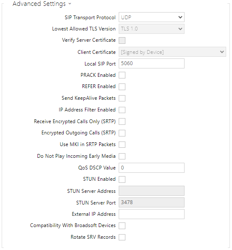Open the SIP Transport Protocol dropdown
232x250 pixels.
click(x=152, y=17)
